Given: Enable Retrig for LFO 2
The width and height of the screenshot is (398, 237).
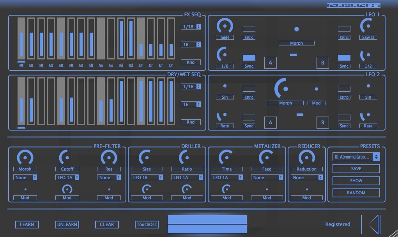Looking at the screenshot, I should tap(249, 88).
